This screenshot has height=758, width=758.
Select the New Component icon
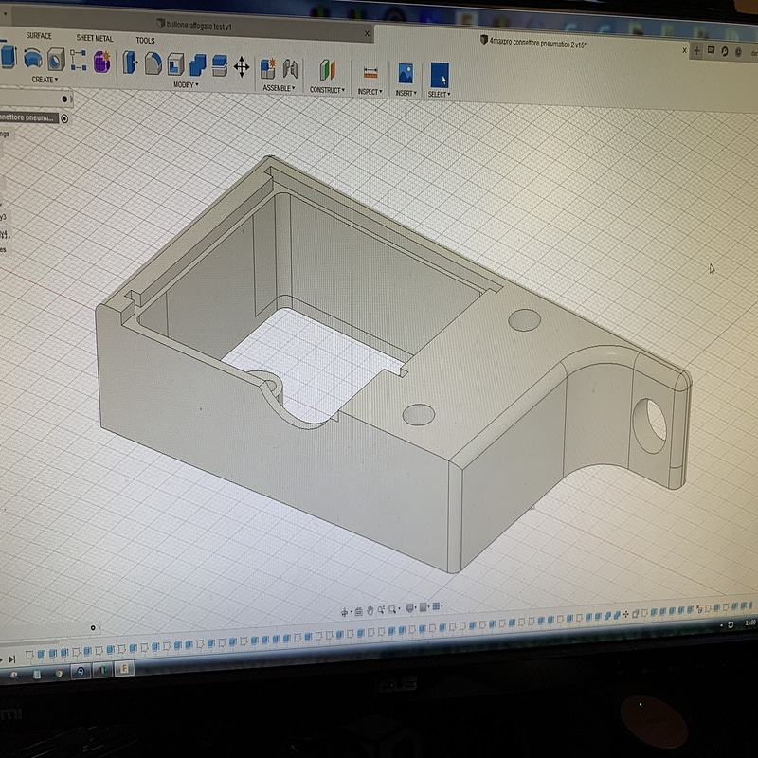point(268,68)
